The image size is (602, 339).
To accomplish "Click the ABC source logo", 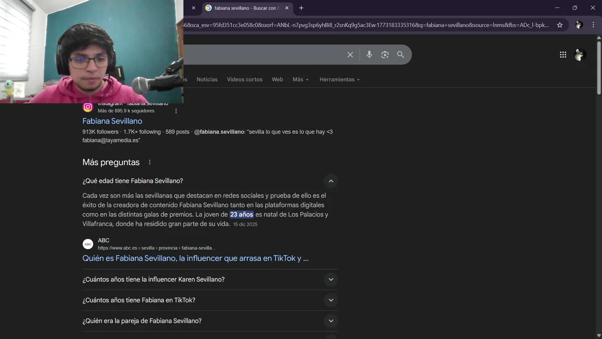I will [88, 244].
